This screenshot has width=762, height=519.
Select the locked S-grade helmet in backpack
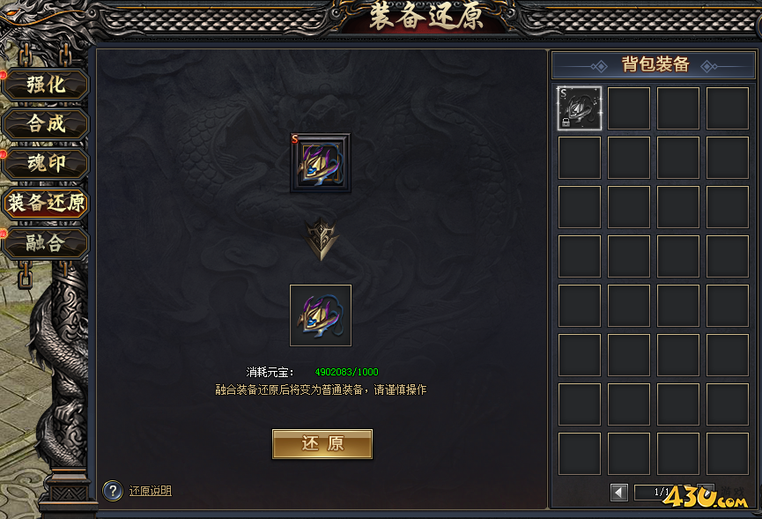(580, 108)
